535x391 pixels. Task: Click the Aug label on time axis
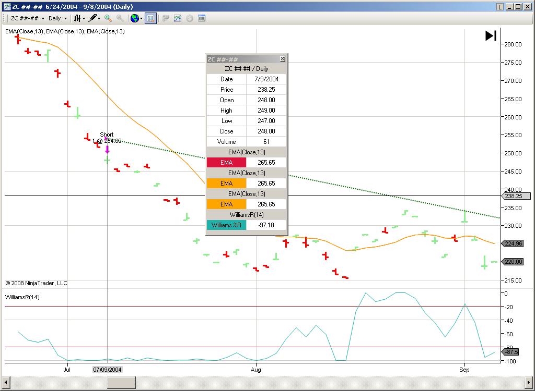(255, 370)
